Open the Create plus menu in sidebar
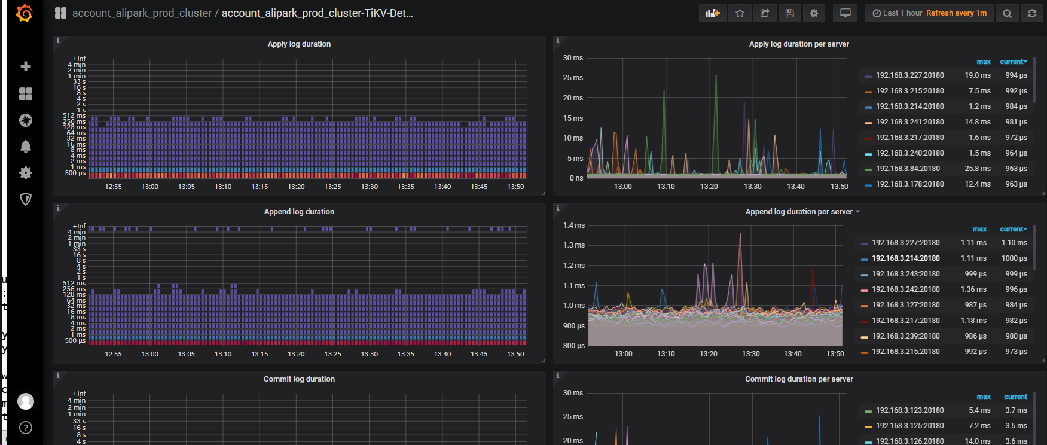1047x445 pixels. (x=26, y=66)
